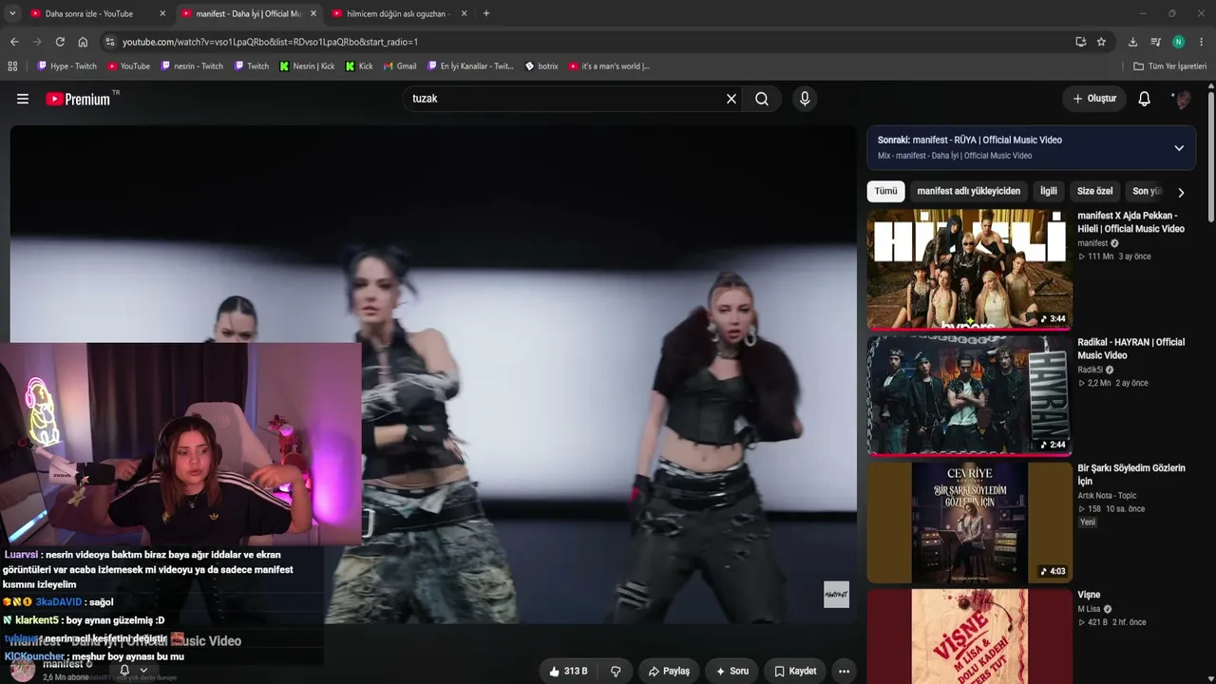The height and width of the screenshot is (684, 1216).
Task: Save the video with 'Kaydet'
Action: (x=795, y=671)
